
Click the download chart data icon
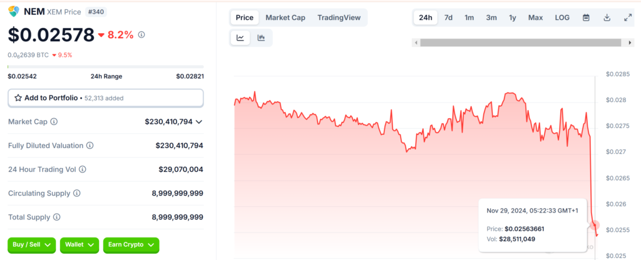pos(607,17)
